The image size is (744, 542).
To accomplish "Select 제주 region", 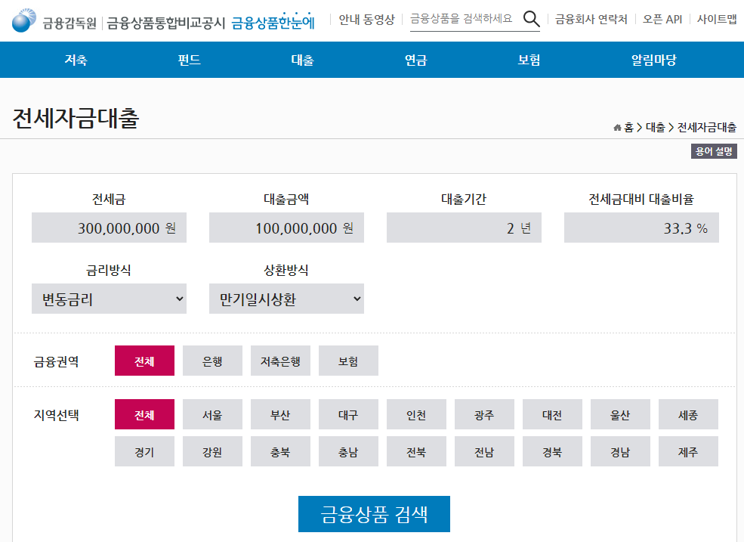I will pyautogui.click(x=688, y=451).
